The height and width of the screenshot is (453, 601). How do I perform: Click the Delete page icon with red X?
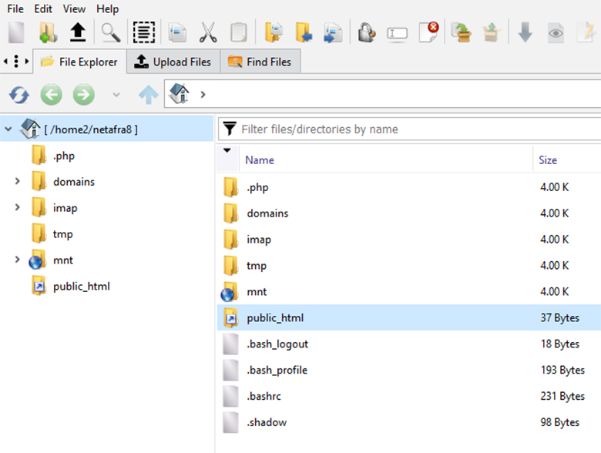(428, 32)
